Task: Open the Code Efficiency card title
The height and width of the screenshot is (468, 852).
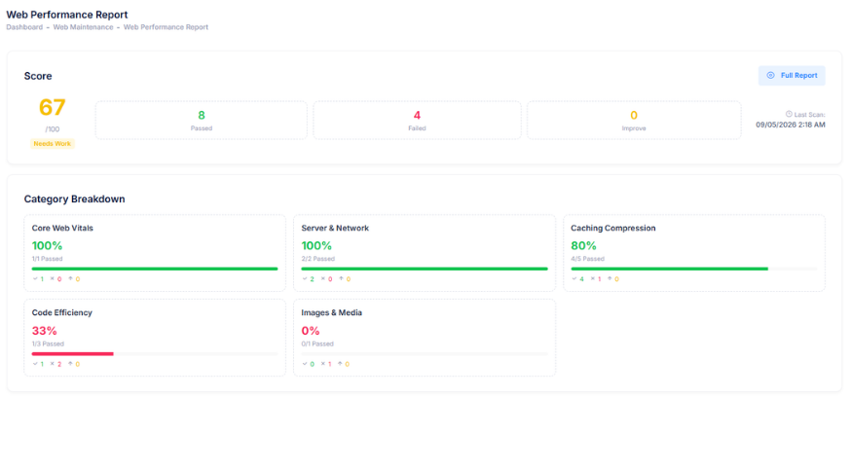Action: coord(62,312)
